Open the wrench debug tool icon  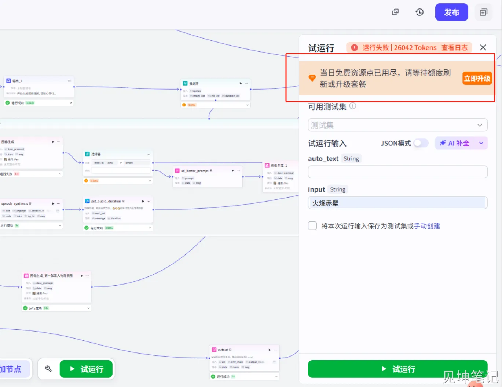(48, 369)
